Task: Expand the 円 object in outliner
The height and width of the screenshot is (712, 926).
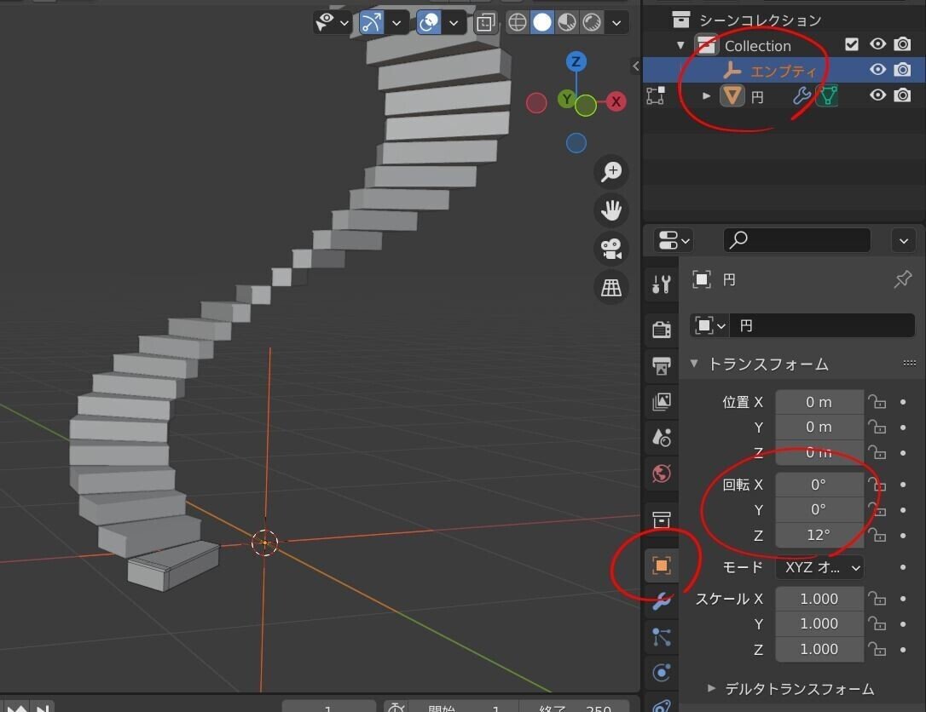Action: coord(706,95)
